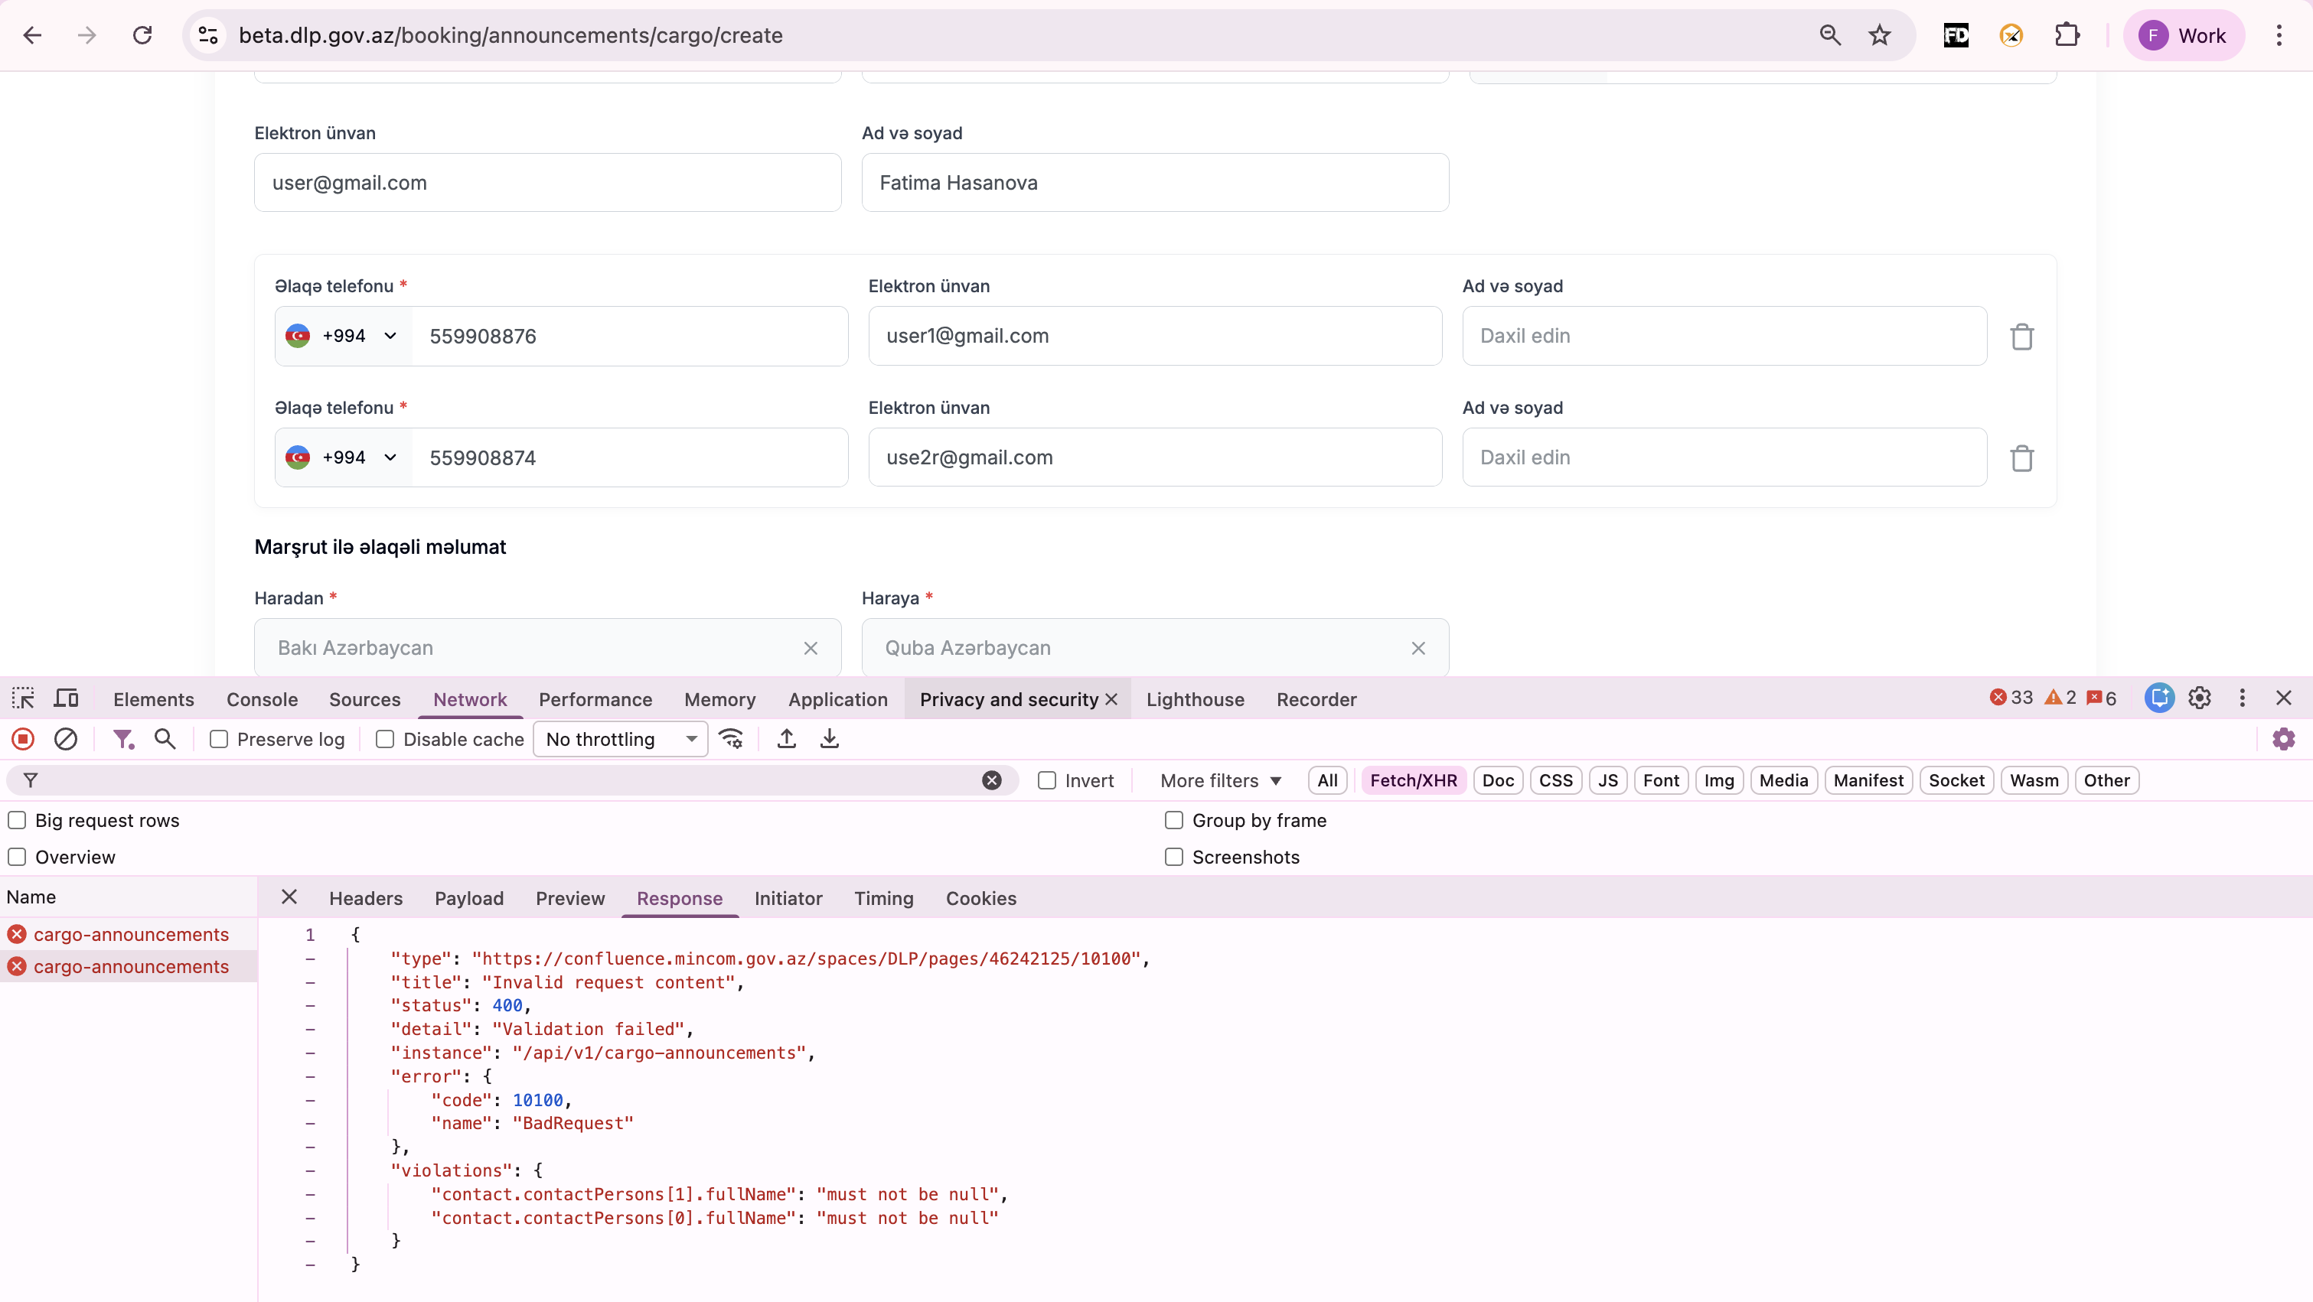Image resolution: width=2313 pixels, height=1302 pixels.
Task: Bookmark this page with the star icon
Action: click(x=1879, y=35)
